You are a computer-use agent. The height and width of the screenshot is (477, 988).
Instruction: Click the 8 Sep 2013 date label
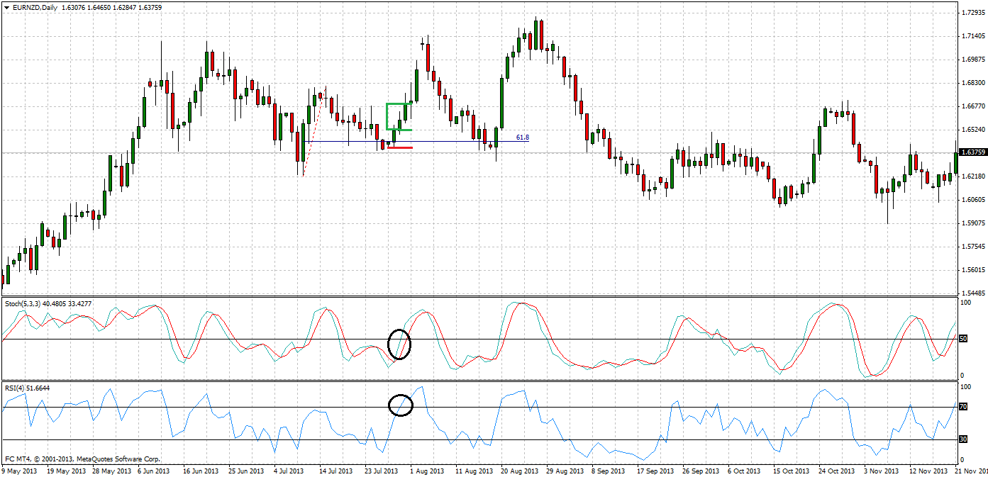tap(608, 471)
